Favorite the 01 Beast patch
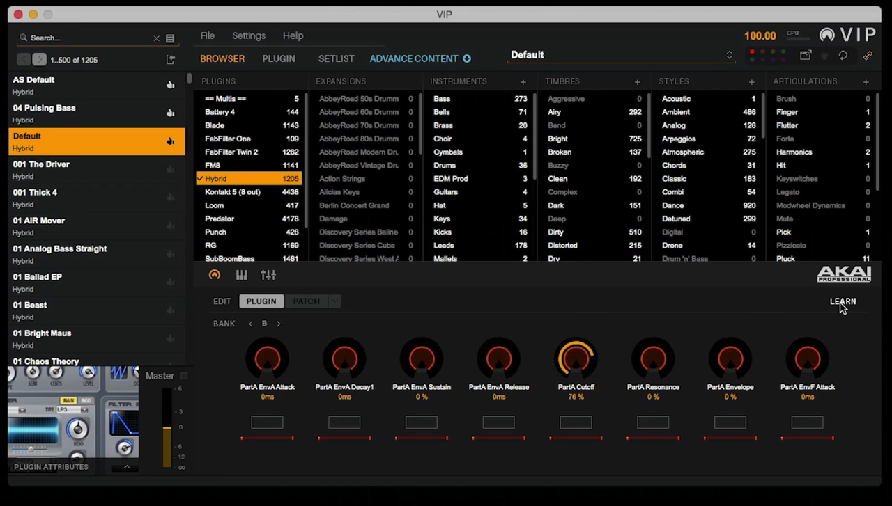Image resolution: width=892 pixels, height=506 pixels. [170, 310]
